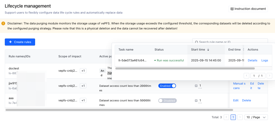Click +1 scope tag in jjw915 row
275x122 pixels.
pyautogui.click(x=83, y=86)
